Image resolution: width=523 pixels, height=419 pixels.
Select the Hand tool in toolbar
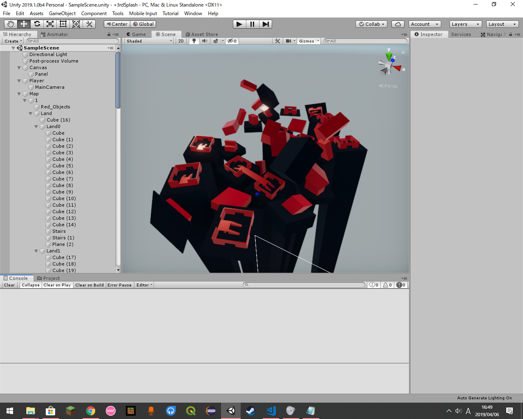[x=11, y=24]
